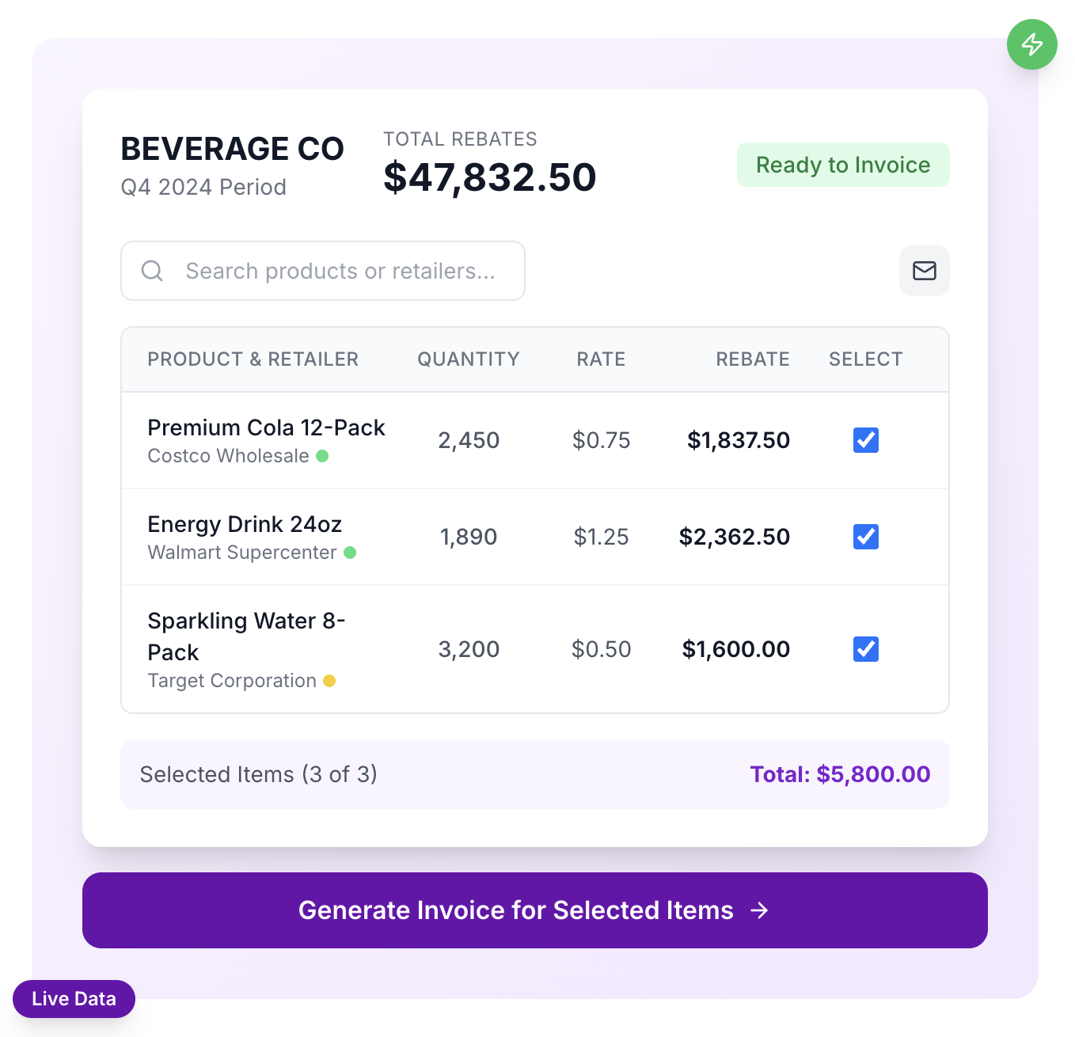Click the Total $5,800.00 amount
Image resolution: width=1075 pixels, height=1037 pixels.
tap(840, 774)
